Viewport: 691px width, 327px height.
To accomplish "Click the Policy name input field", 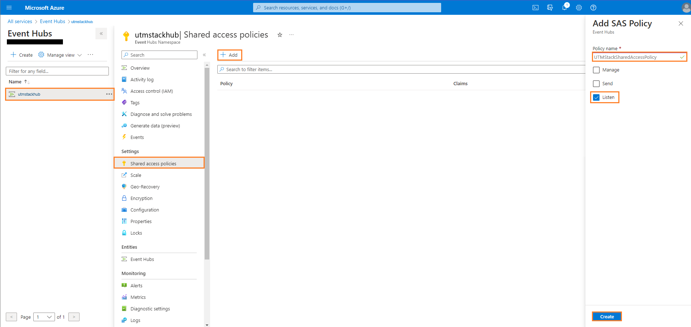I will [x=639, y=57].
